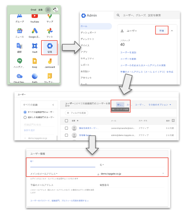The image size is (193, 210).
Task: Collapse the すべての組織 panel arrow
Action: (x=53, y=105)
